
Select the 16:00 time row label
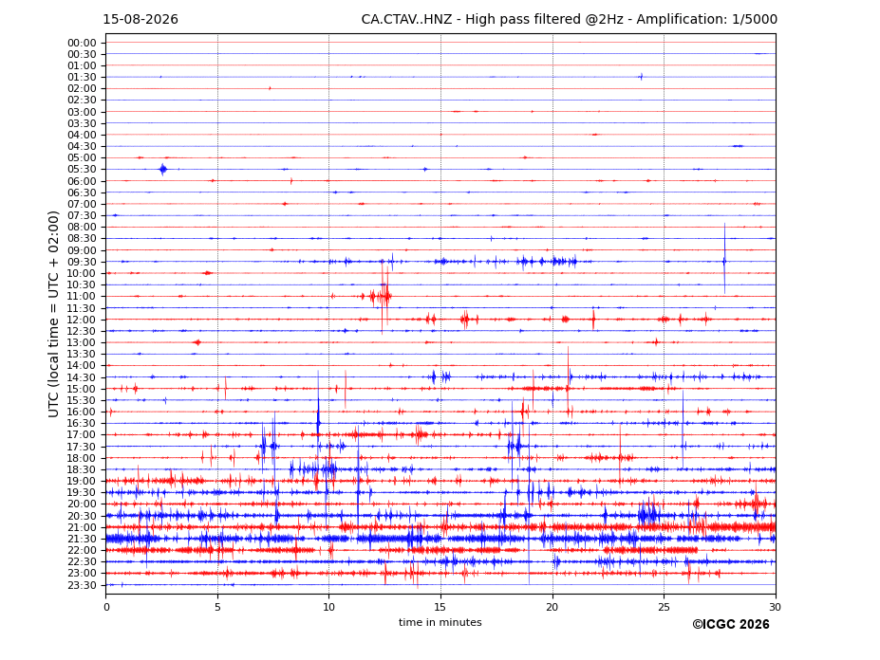[x=82, y=412]
